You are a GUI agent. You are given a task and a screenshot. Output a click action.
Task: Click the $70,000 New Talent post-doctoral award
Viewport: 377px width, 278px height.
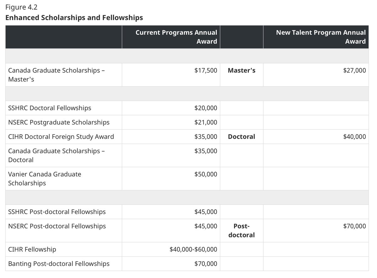pos(354,226)
